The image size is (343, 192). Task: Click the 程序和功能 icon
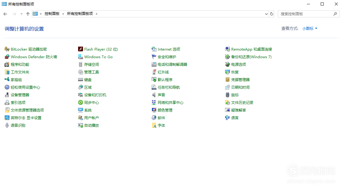(7, 65)
